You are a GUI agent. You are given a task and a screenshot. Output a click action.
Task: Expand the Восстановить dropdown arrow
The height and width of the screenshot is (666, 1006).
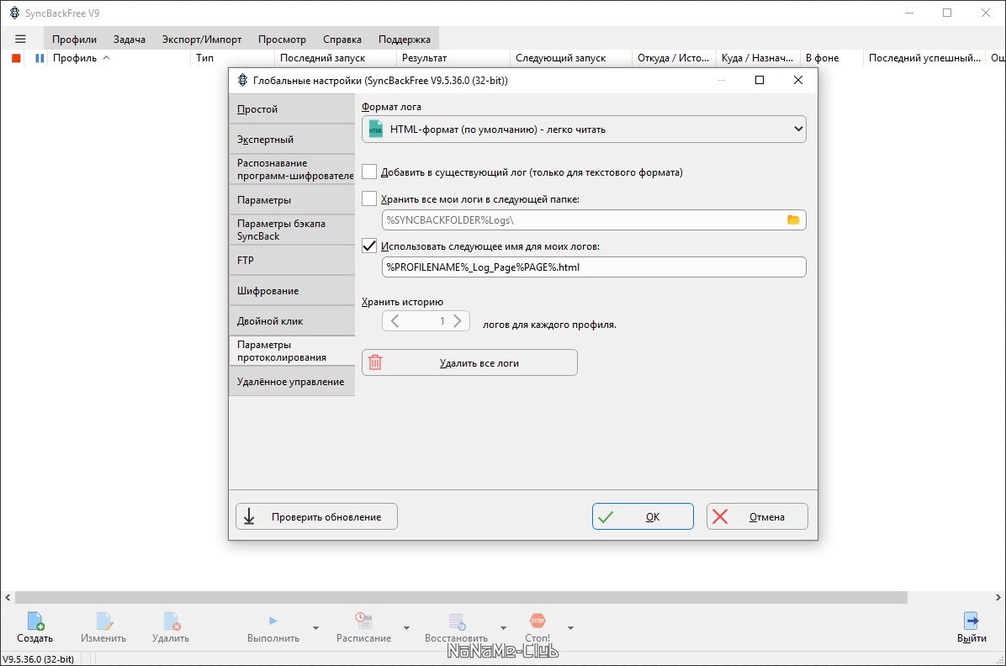tap(503, 628)
